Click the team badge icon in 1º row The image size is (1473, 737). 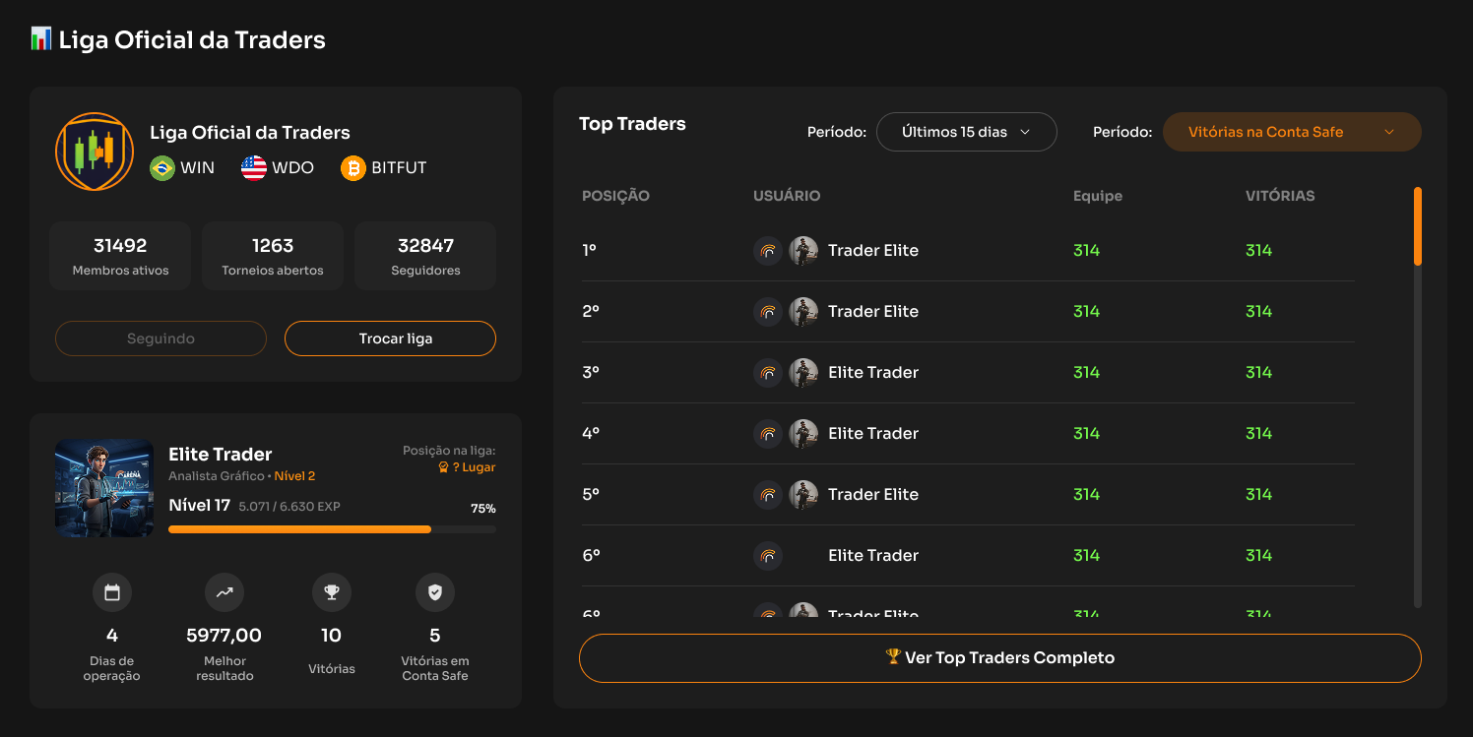(x=768, y=251)
